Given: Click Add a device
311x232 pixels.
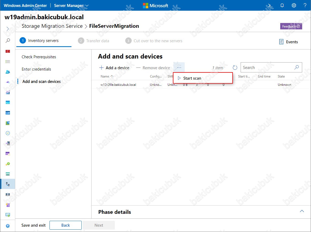Looking at the screenshot, I should coord(114,68).
